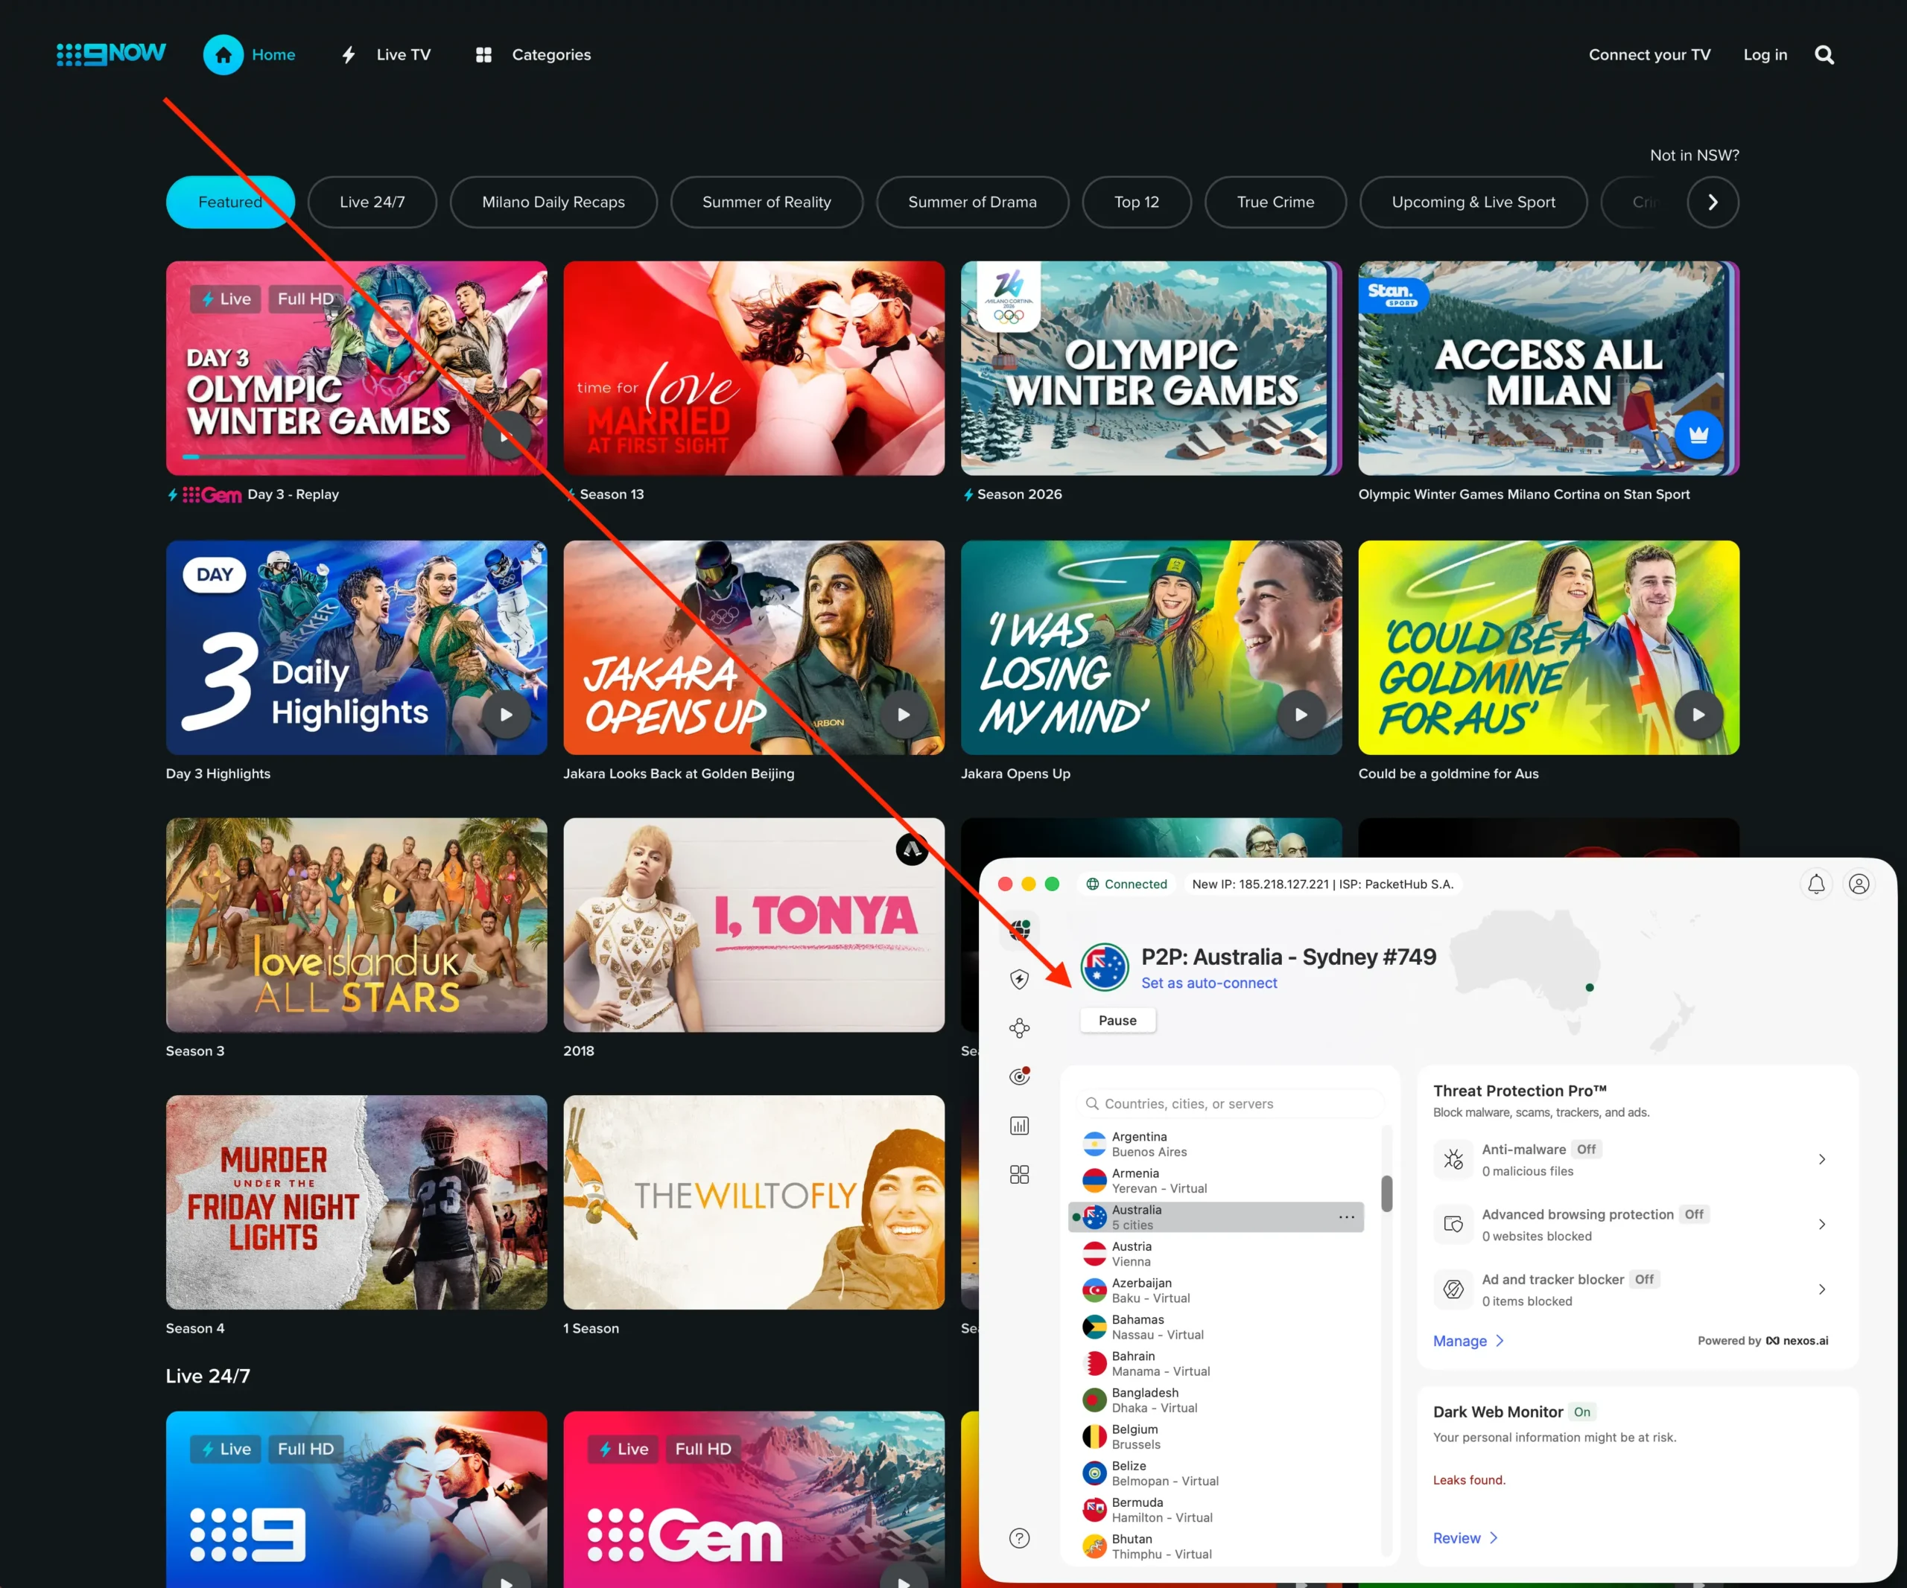Viewport: 1907px width, 1588px height.
Task: Play the Day 3 Highlights video
Action: pos(506,714)
